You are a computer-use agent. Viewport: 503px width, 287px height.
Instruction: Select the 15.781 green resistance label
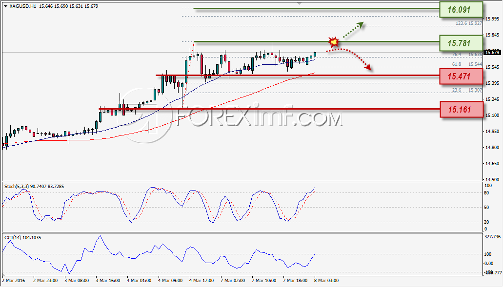click(461, 43)
